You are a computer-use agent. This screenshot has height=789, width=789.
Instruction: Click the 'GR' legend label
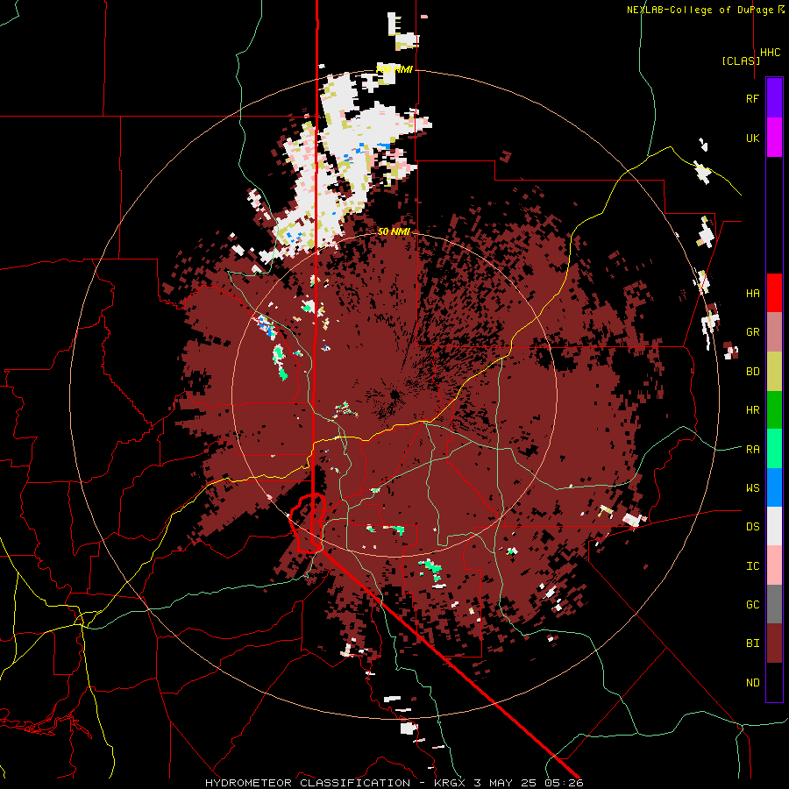[752, 332]
